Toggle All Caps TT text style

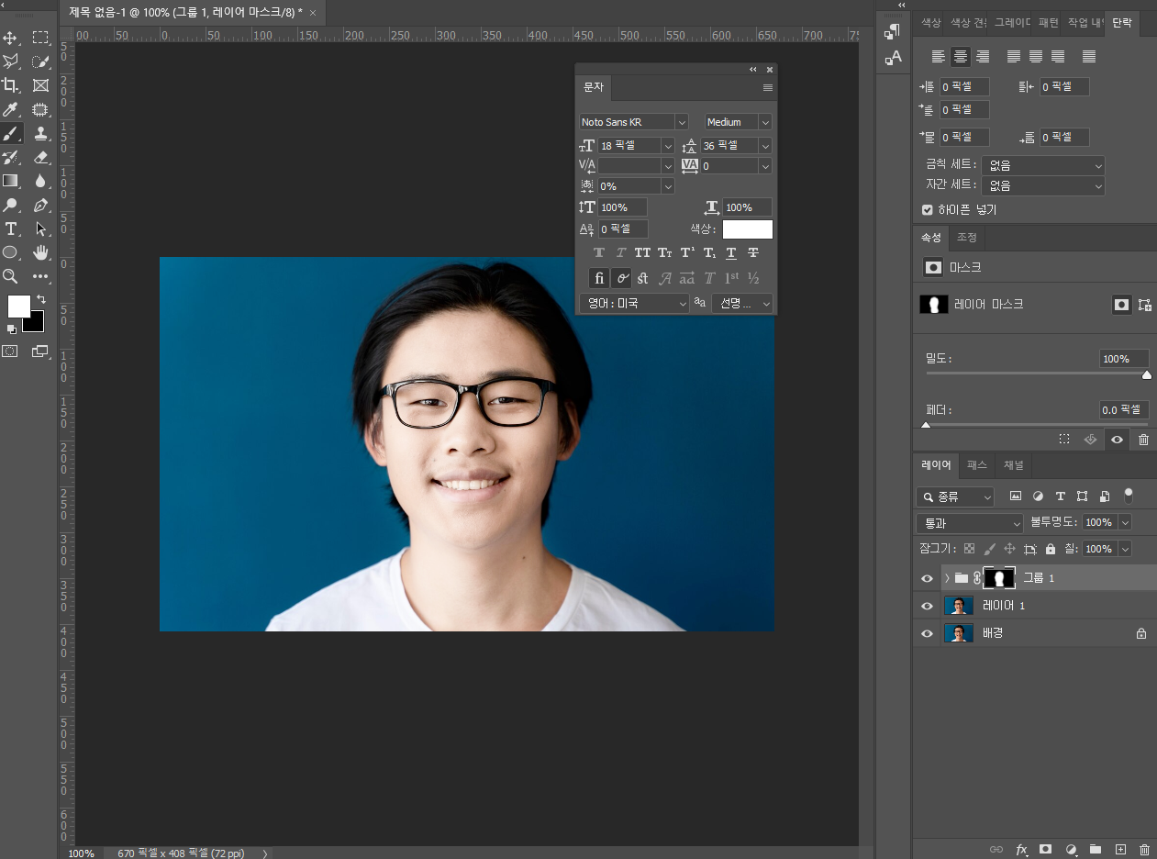tap(642, 253)
